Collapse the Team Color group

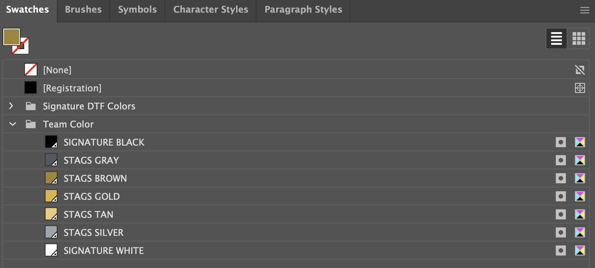coord(13,124)
